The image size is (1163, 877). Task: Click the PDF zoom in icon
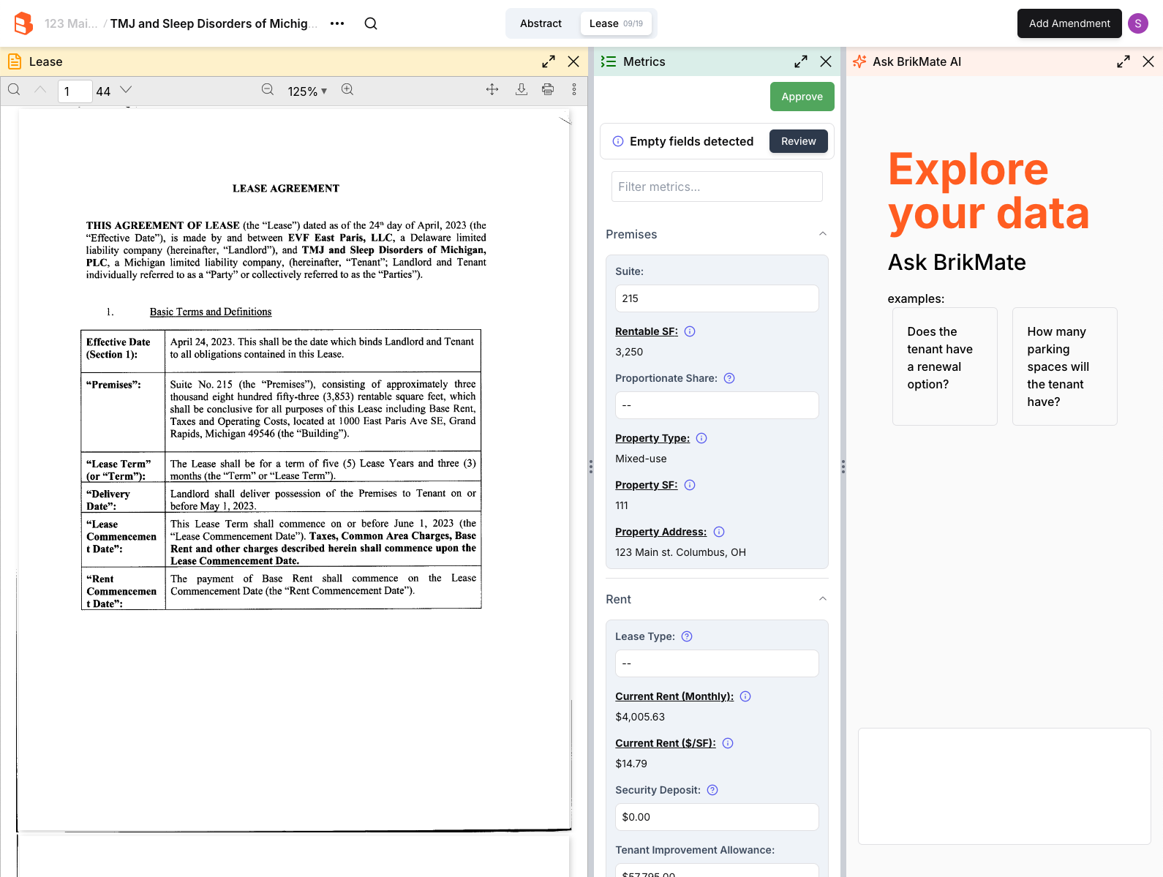coord(347,90)
